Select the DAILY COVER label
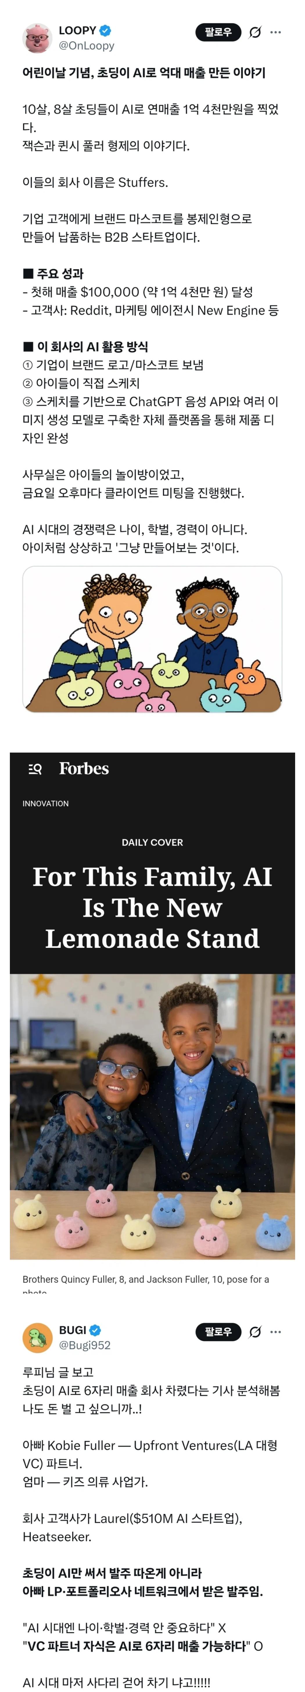 coord(152,842)
